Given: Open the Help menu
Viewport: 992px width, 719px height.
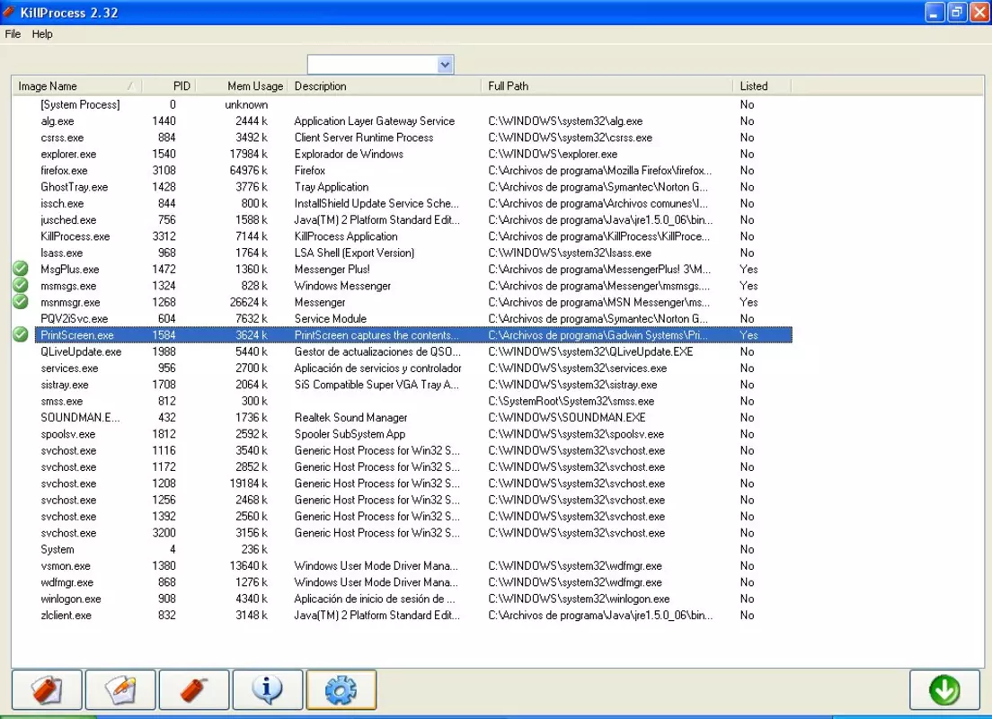Looking at the screenshot, I should [42, 34].
